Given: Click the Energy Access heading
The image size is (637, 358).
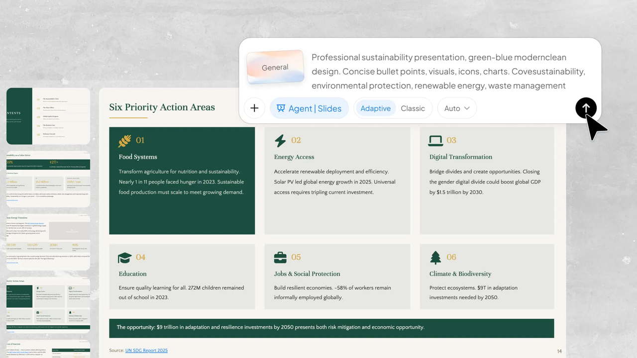Looking at the screenshot, I should click(x=294, y=157).
